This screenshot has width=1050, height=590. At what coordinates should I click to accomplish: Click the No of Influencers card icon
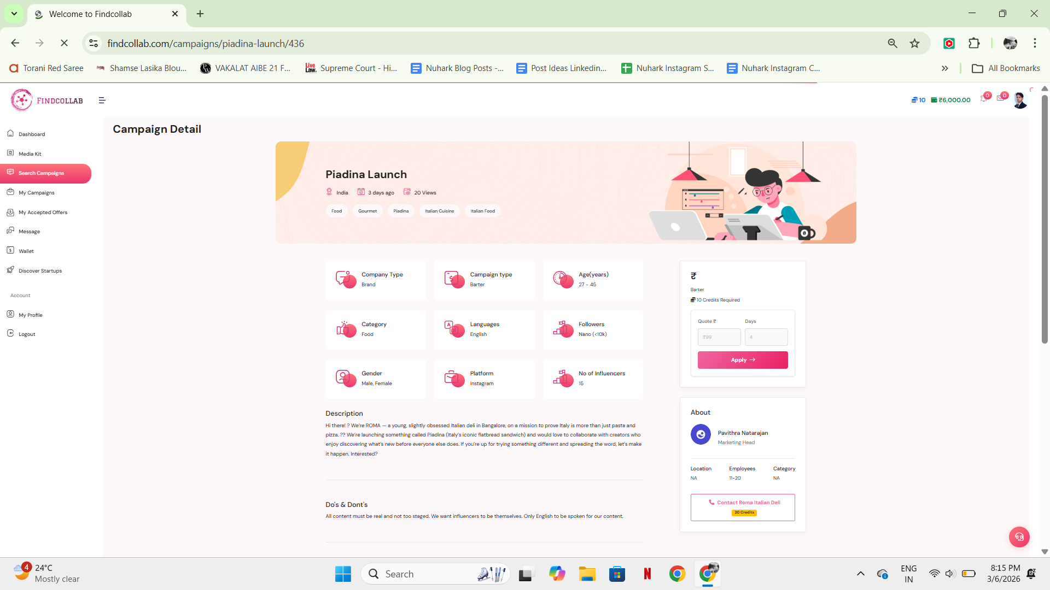tap(563, 378)
